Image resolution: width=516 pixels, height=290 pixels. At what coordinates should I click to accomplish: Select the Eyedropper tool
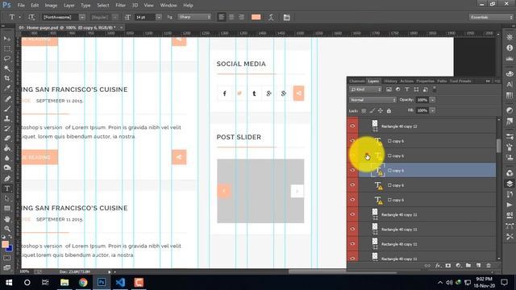coord(7,88)
